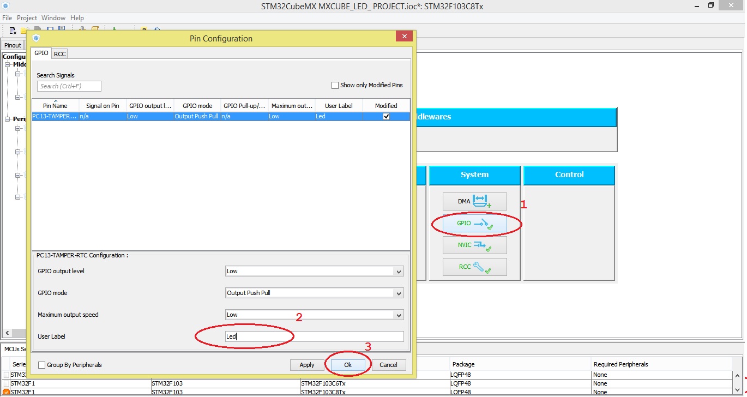Open RCC configuration in System panel
Viewport: 747px width, 397px height.
tap(474, 267)
